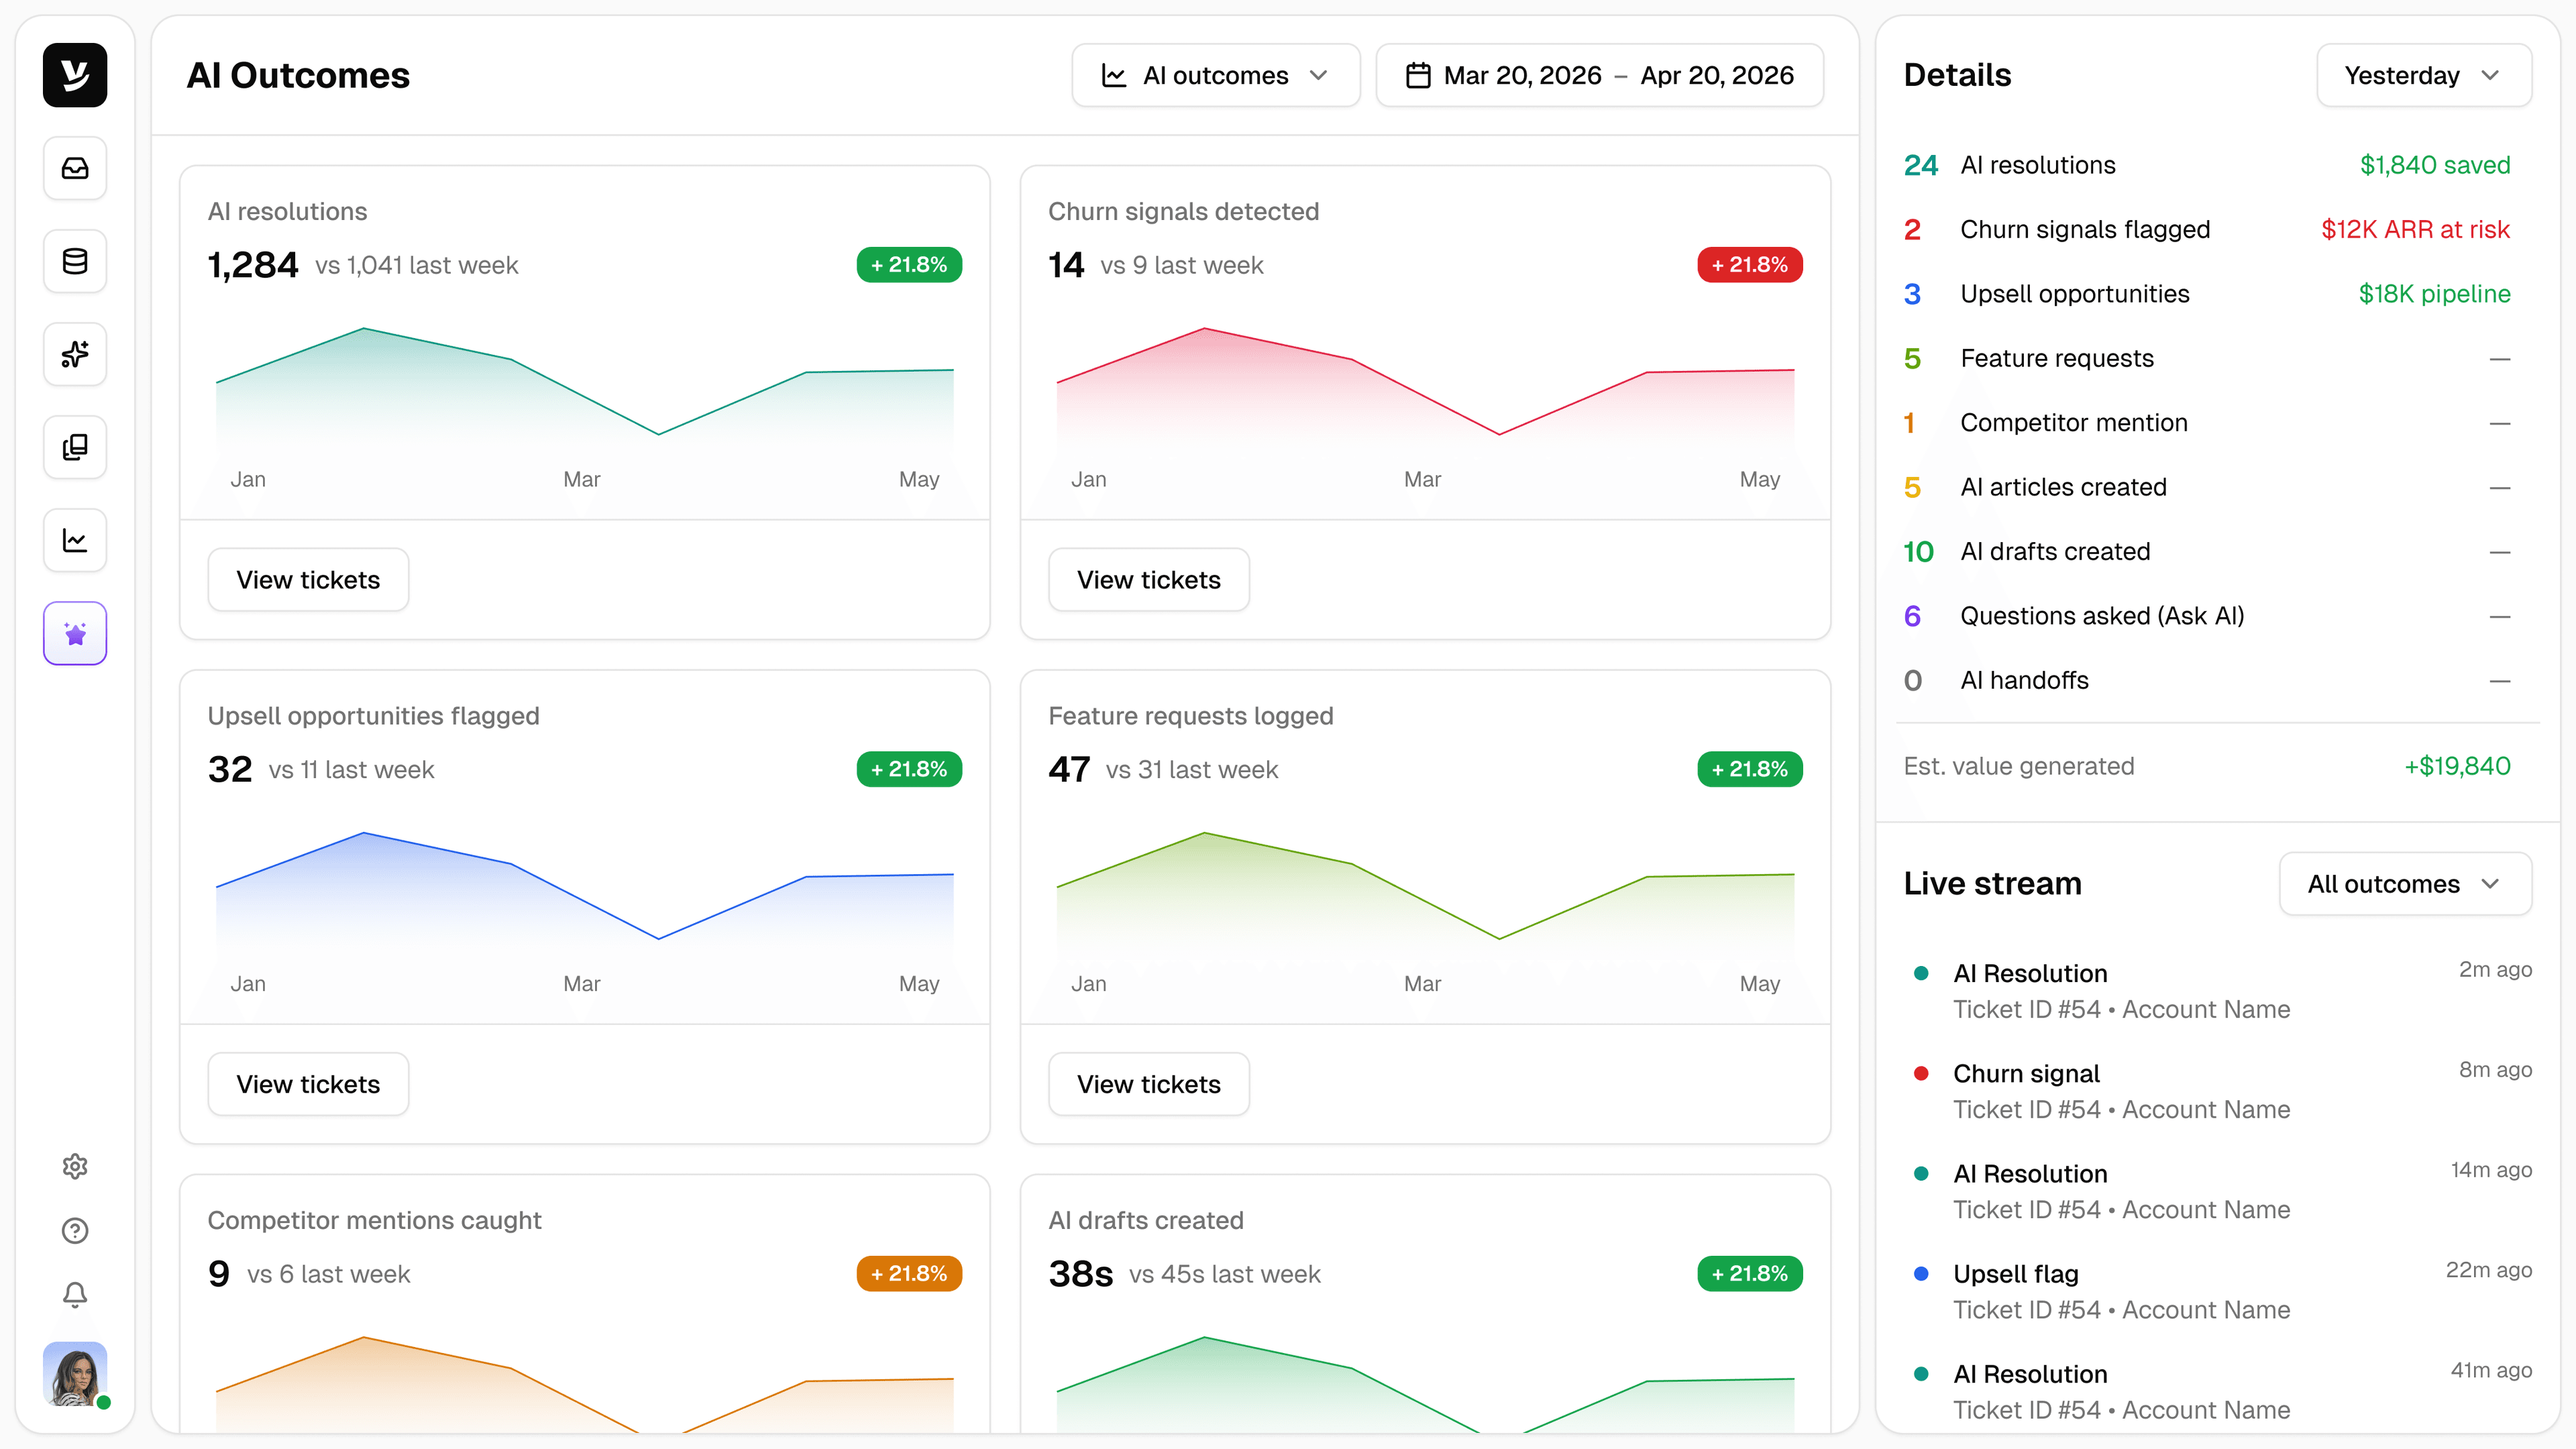Open the inbox icon in sidebar
Viewport: 2576px width, 1449px height.
[75, 168]
